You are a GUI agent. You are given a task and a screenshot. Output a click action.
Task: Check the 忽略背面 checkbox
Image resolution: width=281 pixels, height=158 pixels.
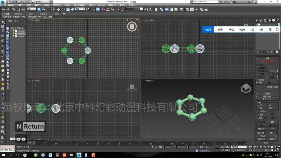[x=258, y=68]
